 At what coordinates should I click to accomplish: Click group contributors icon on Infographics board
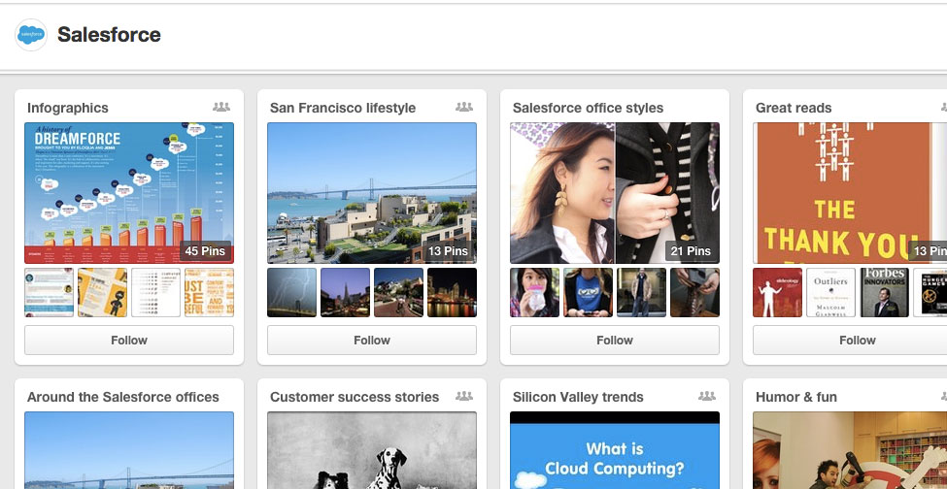tap(221, 108)
